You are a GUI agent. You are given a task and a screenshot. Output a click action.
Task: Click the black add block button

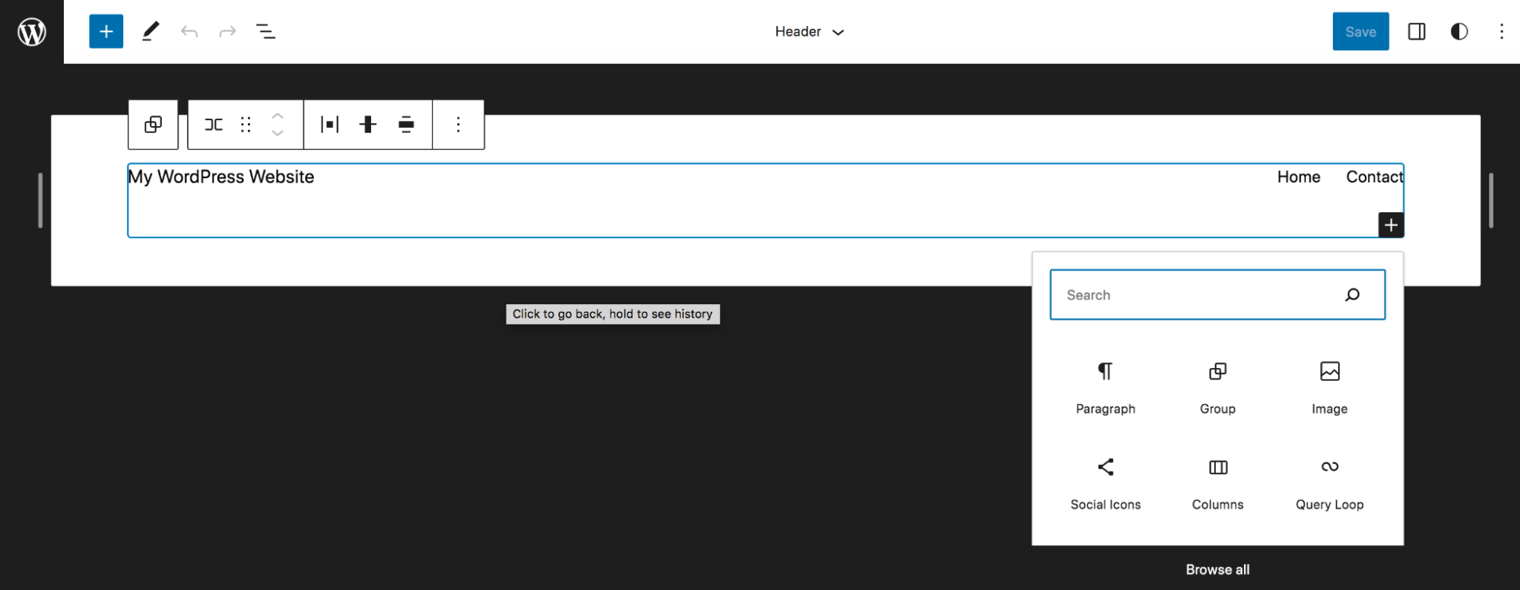click(1391, 225)
